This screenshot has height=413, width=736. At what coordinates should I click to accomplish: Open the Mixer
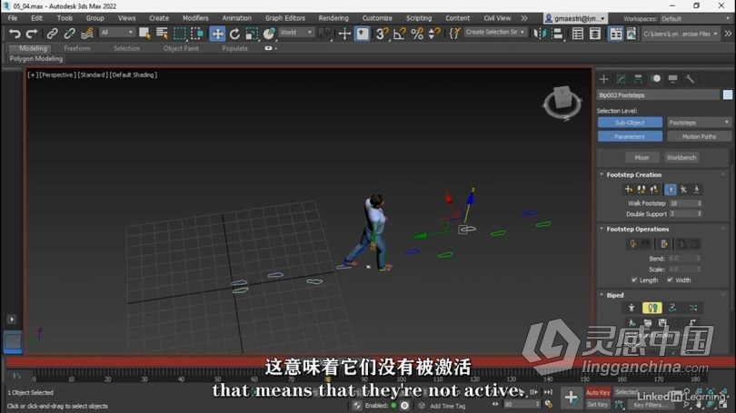(642, 158)
